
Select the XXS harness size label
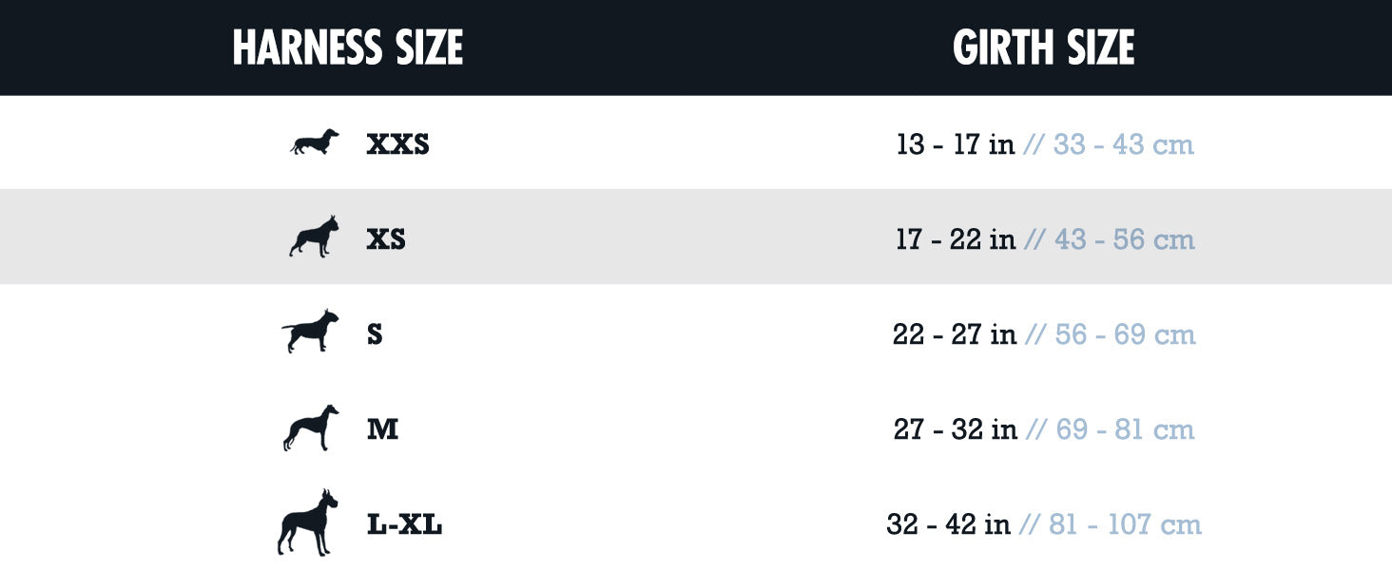397,144
